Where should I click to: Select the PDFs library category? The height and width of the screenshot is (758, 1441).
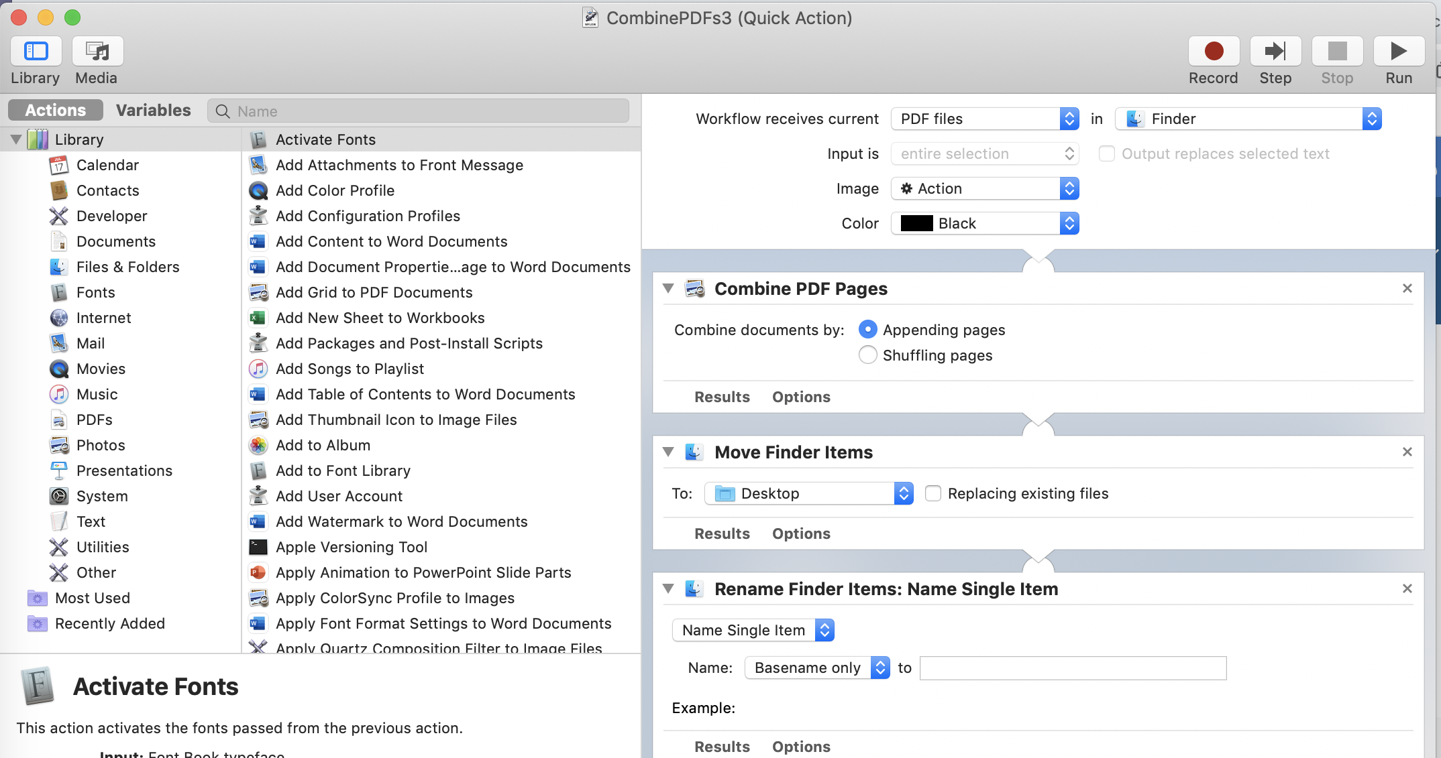coord(94,420)
